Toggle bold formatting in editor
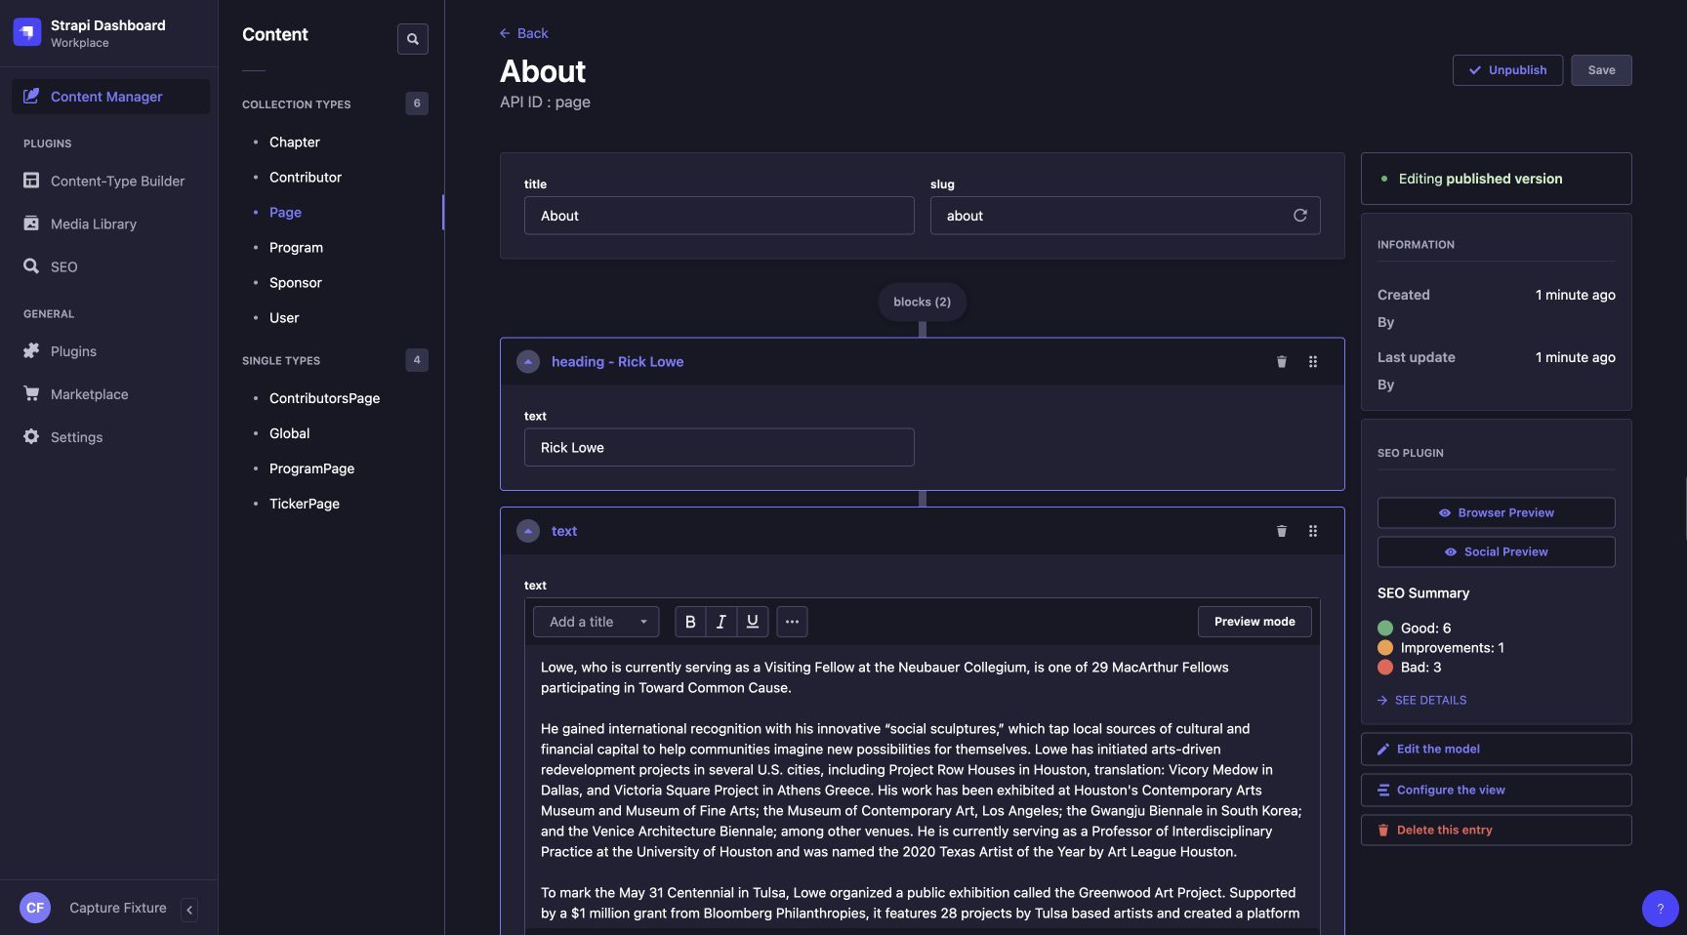 point(690,622)
